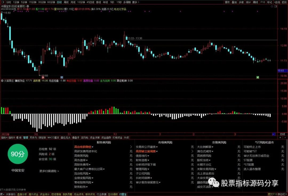
Task: Click the minus zoom icon below 日线
Action: [x=285, y=137]
